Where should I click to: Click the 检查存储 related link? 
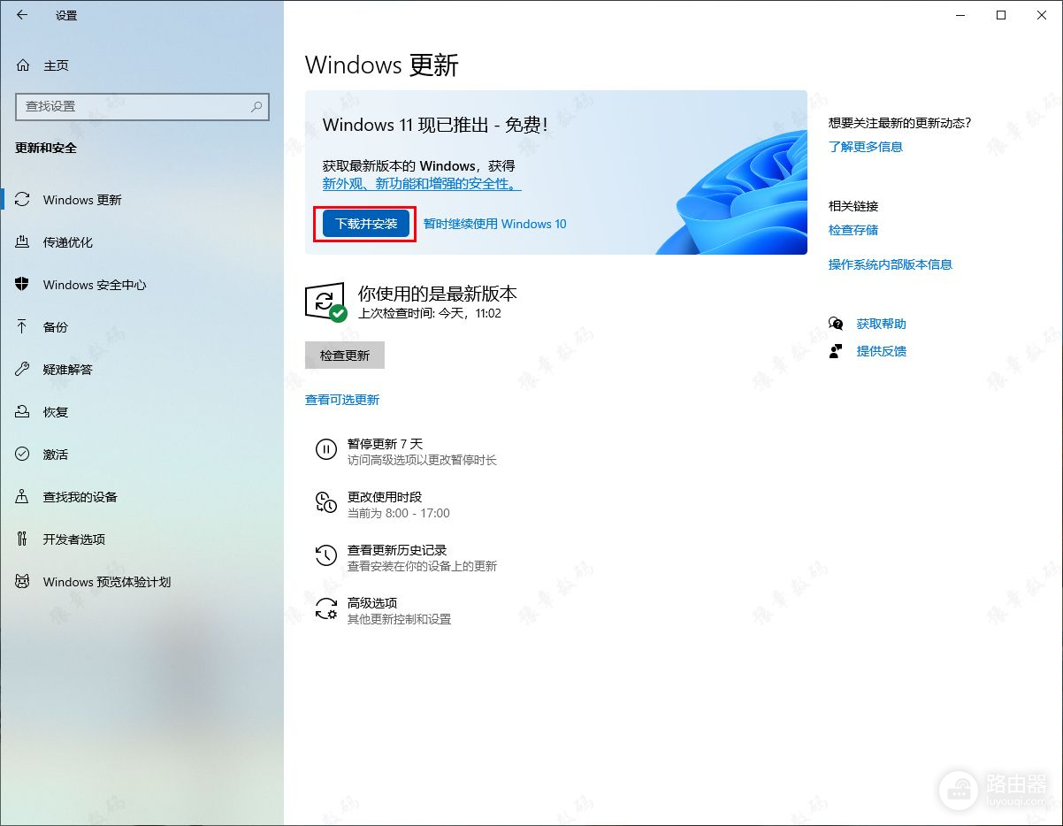click(x=853, y=230)
